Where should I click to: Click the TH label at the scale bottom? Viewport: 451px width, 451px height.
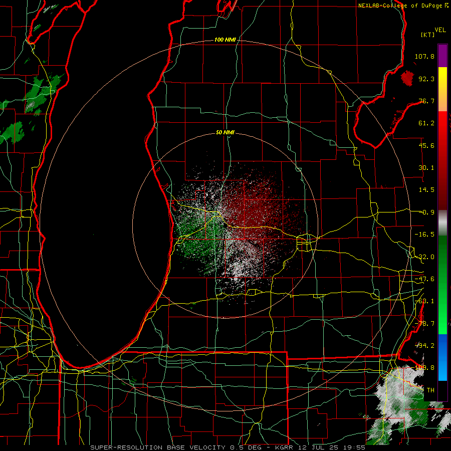click(x=430, y=390)
